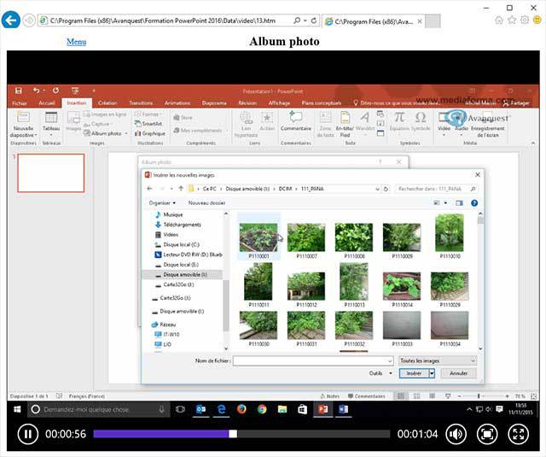This screenshot has height=457, width=546.
Task: Mute the video player sound
Action: pos(456,434)
